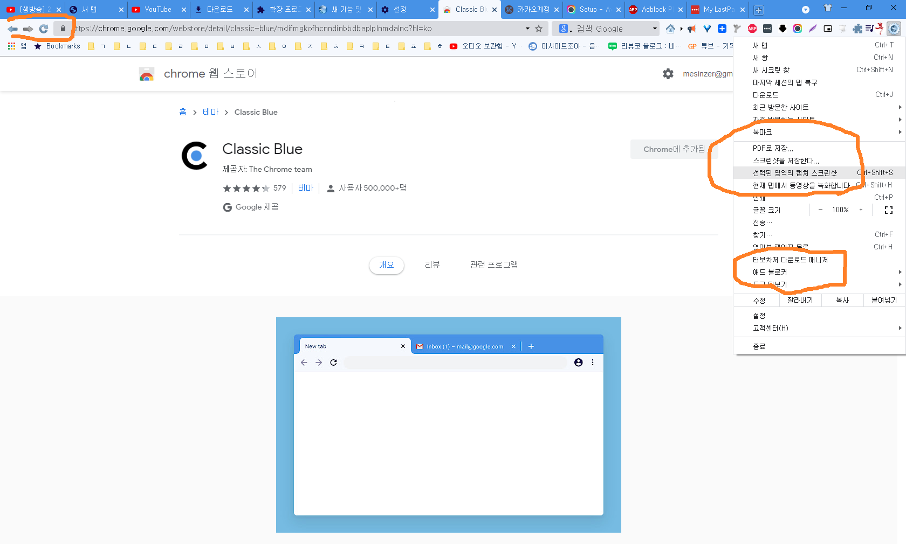Expand the address bar history dropdown
This screenshot has height=544, width=906.
coord(527,29)
